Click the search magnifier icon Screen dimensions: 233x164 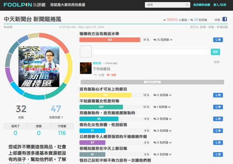point(187,5)
